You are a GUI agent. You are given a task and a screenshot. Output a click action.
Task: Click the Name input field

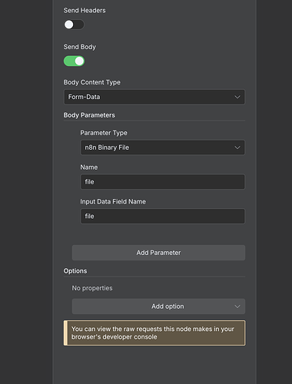click(163, 182)
